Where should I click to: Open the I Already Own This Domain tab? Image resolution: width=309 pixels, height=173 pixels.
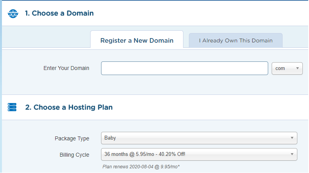(236, 40)
